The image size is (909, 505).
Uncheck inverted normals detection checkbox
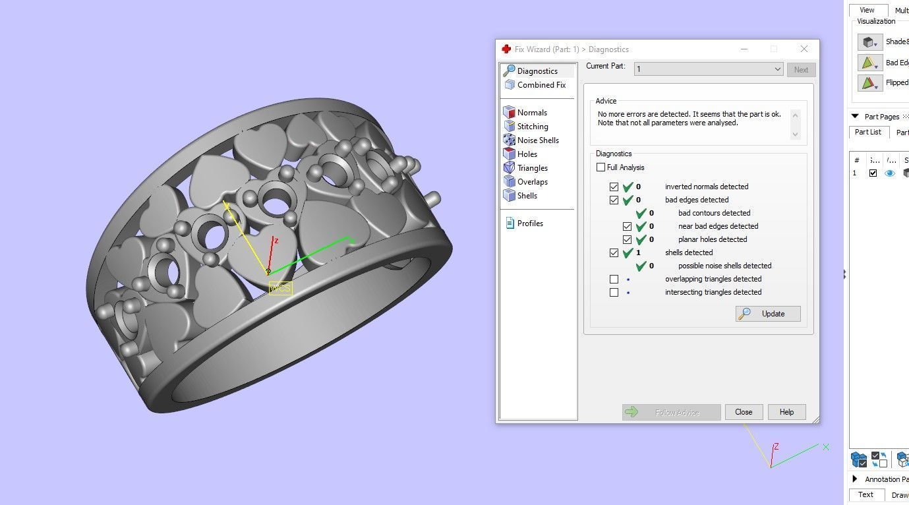click(x=614, y=187)
